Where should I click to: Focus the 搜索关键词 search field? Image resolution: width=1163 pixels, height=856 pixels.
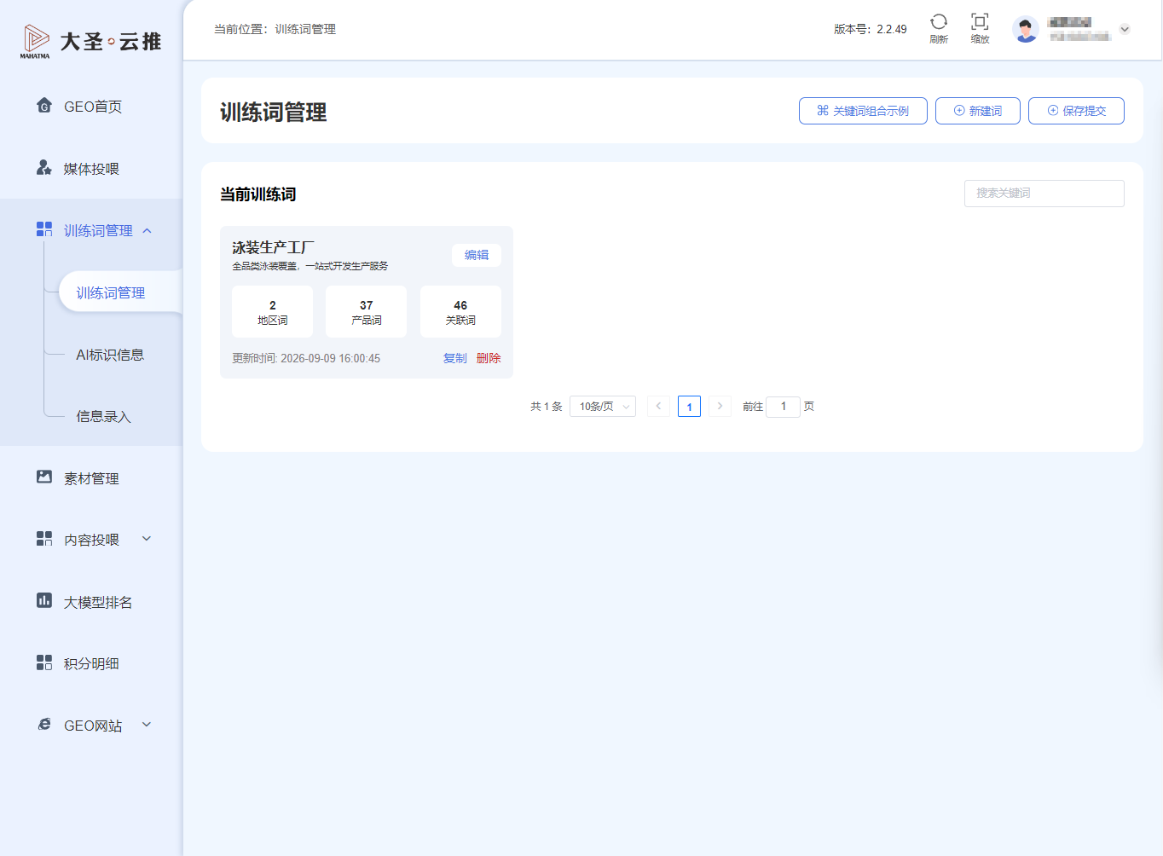(1044, 194)
